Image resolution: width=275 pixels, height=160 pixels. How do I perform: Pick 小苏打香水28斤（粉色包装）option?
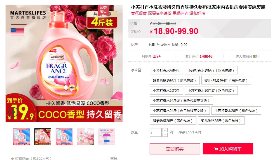(236, 111)
